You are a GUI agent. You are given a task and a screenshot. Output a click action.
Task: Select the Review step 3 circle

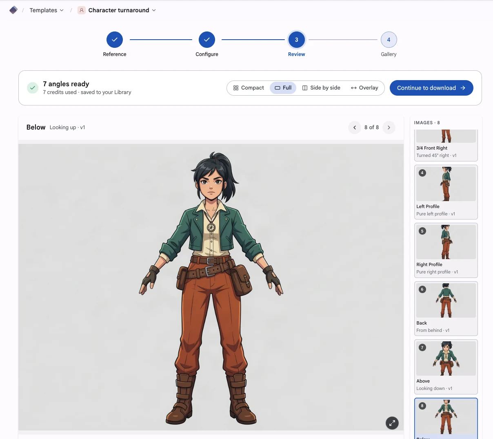click(x=297, y=40)
